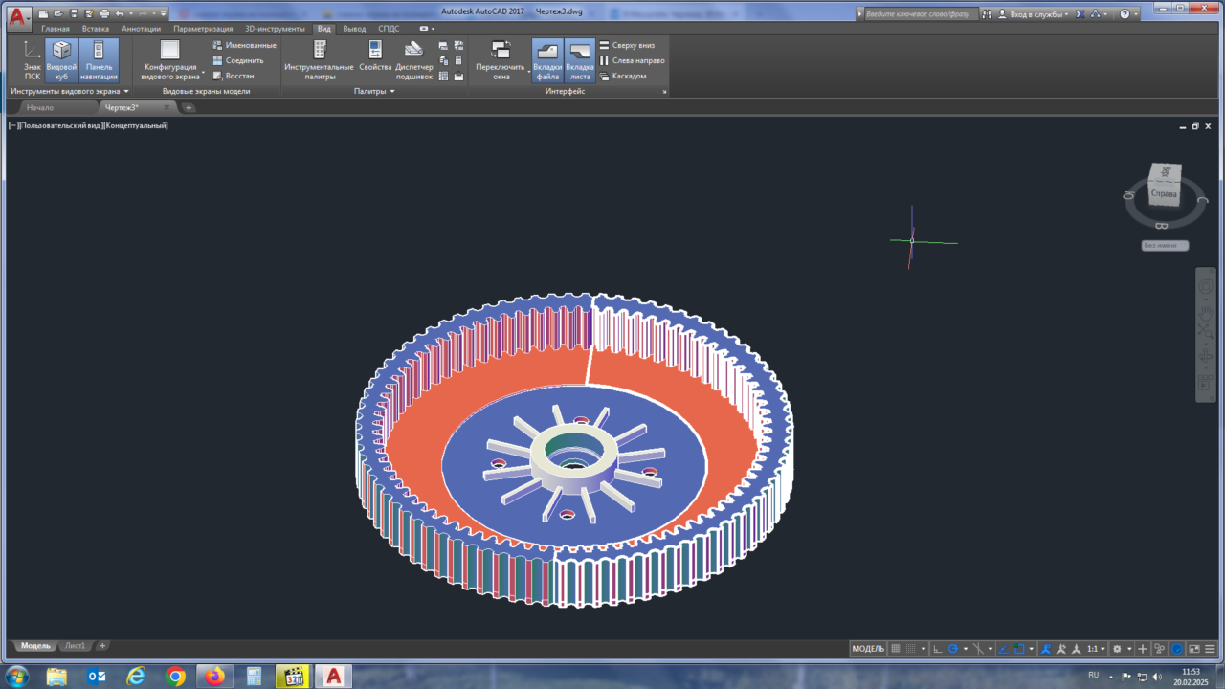Click annotation monitor plus icon in status bar
Image resolution: width=1225 pixels, height=689 pixels.
[1142, 649]
